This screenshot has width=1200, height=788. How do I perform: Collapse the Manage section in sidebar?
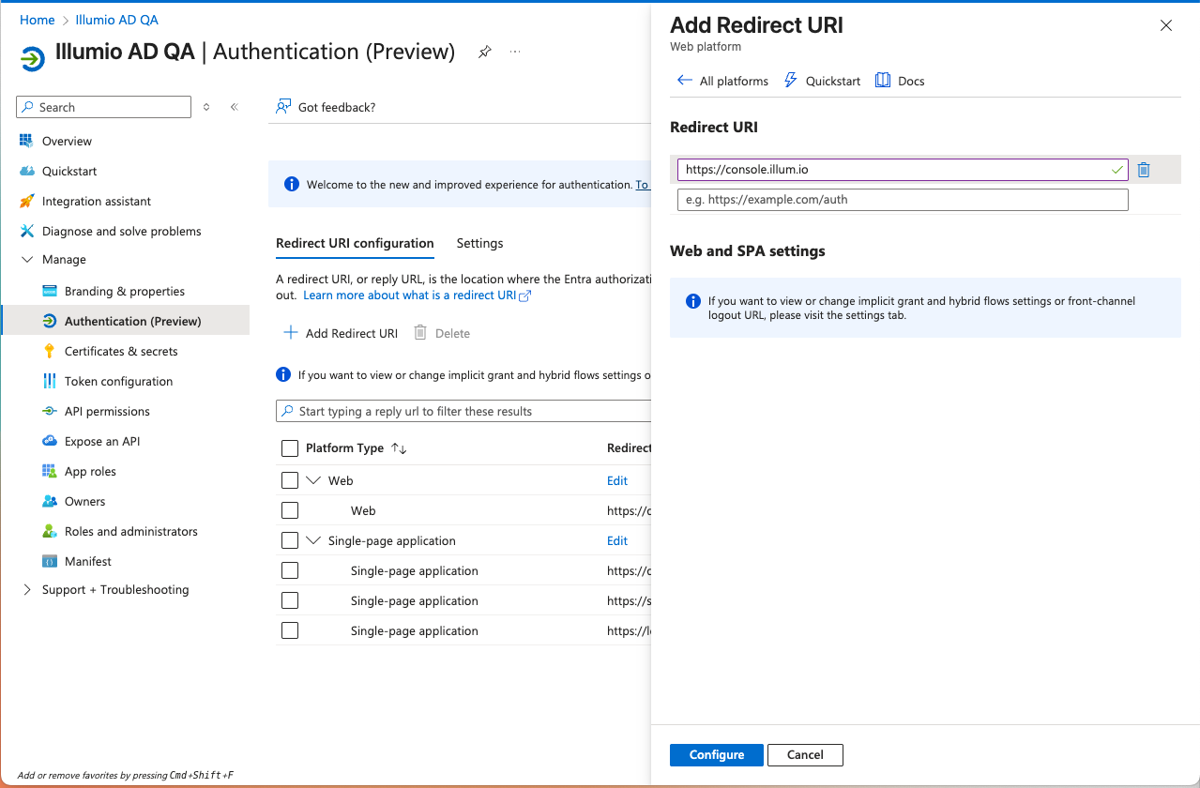click(26, 260)
